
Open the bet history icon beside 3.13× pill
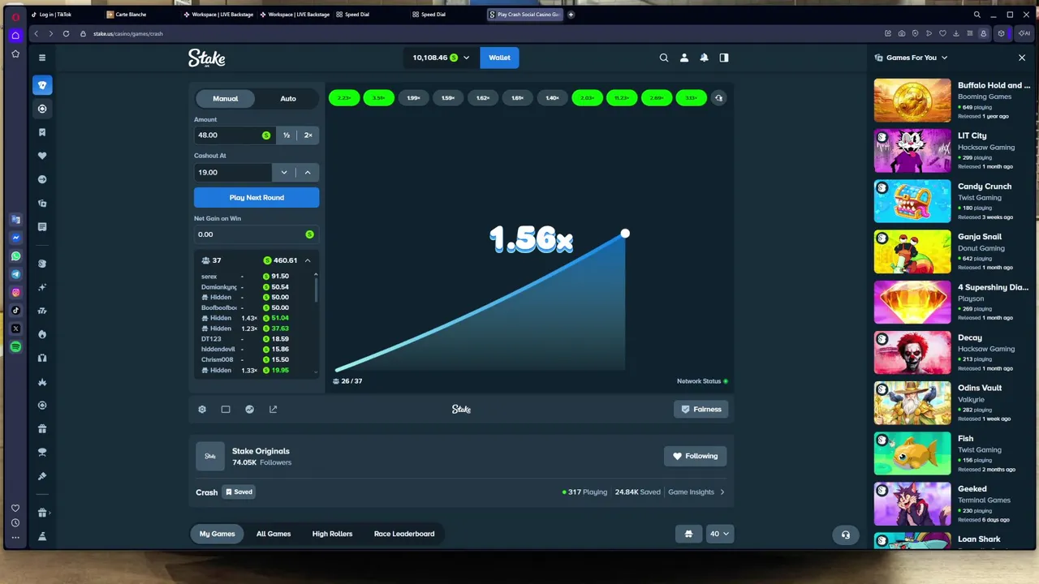click(x=718, y=98)
